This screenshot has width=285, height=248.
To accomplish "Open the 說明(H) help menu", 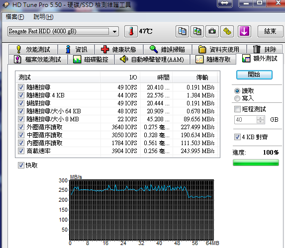I will click(x=43, y=17).
